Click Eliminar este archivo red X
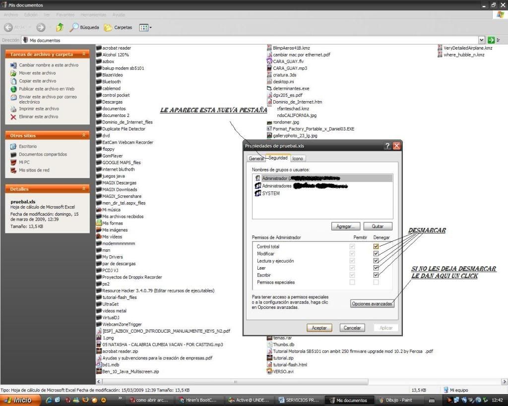The width and height of the screenshot is (508, 406). [13, 117]
